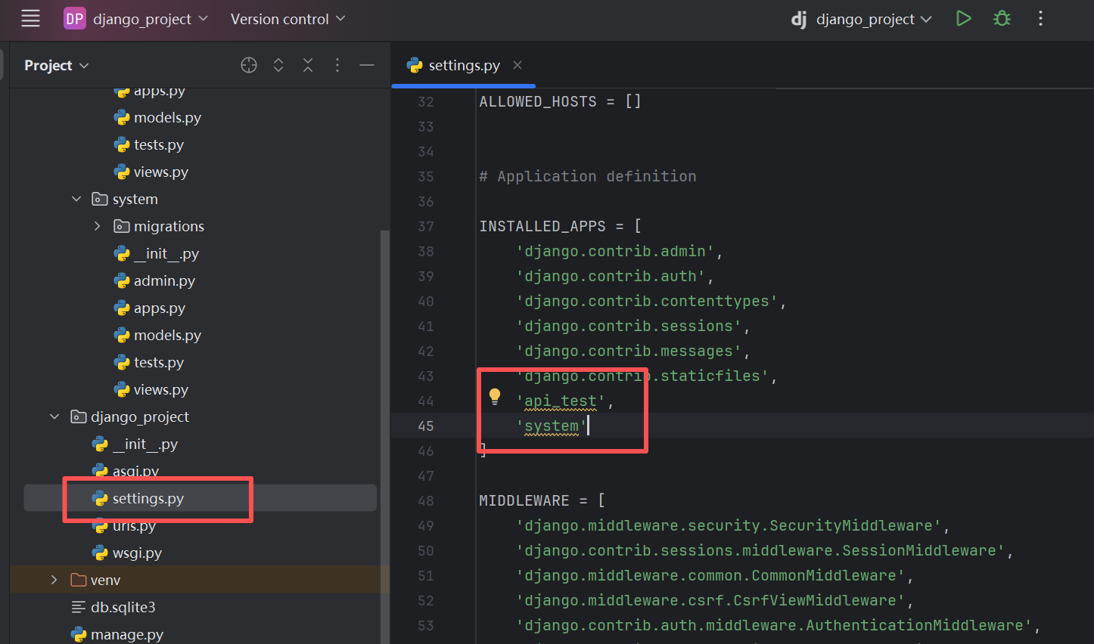Click the ALLOWED_HOSTS line of code
1094x644 pixels.
561,101
